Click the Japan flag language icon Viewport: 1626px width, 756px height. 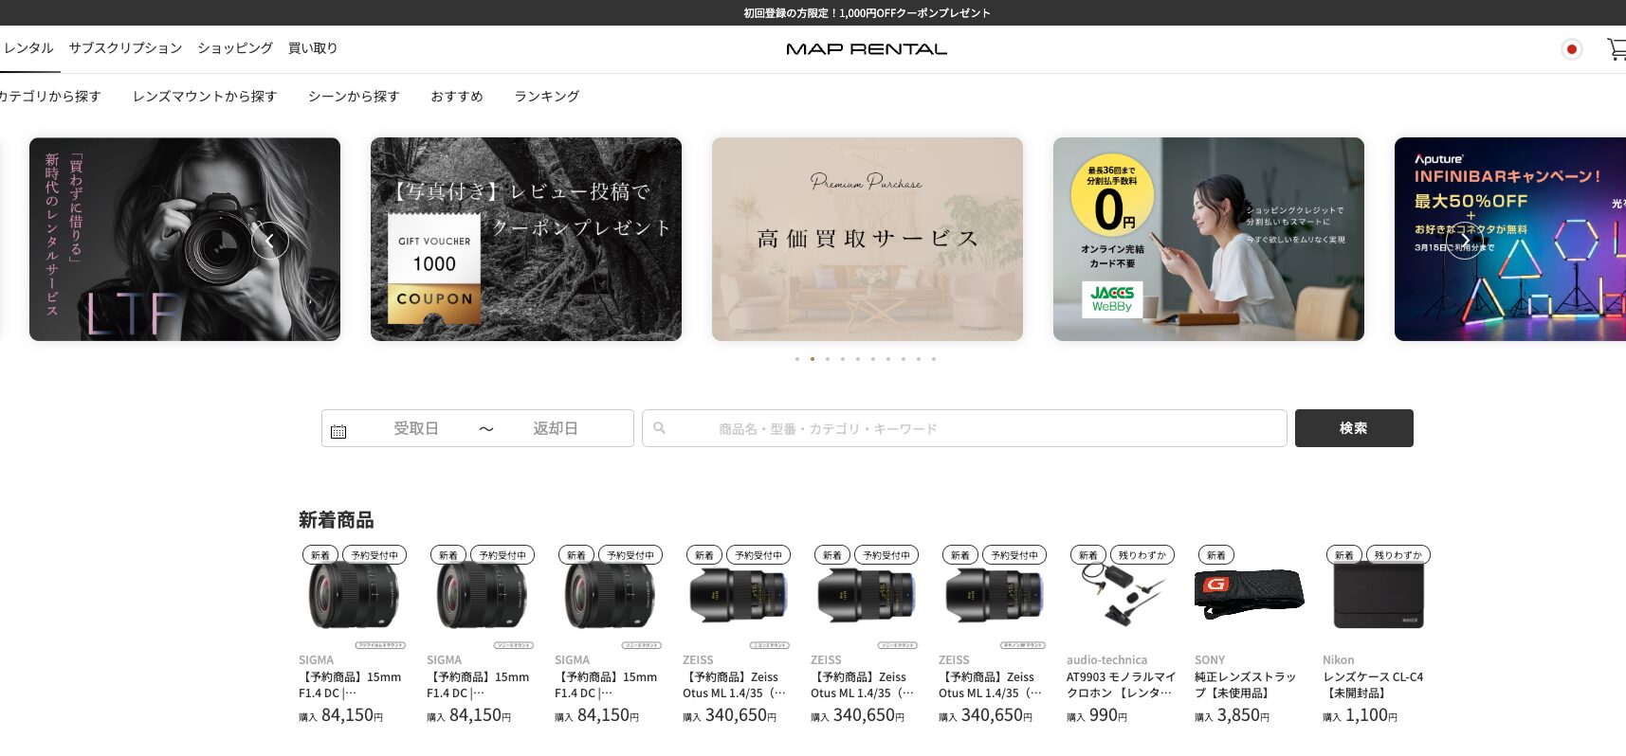point(1571,49)
